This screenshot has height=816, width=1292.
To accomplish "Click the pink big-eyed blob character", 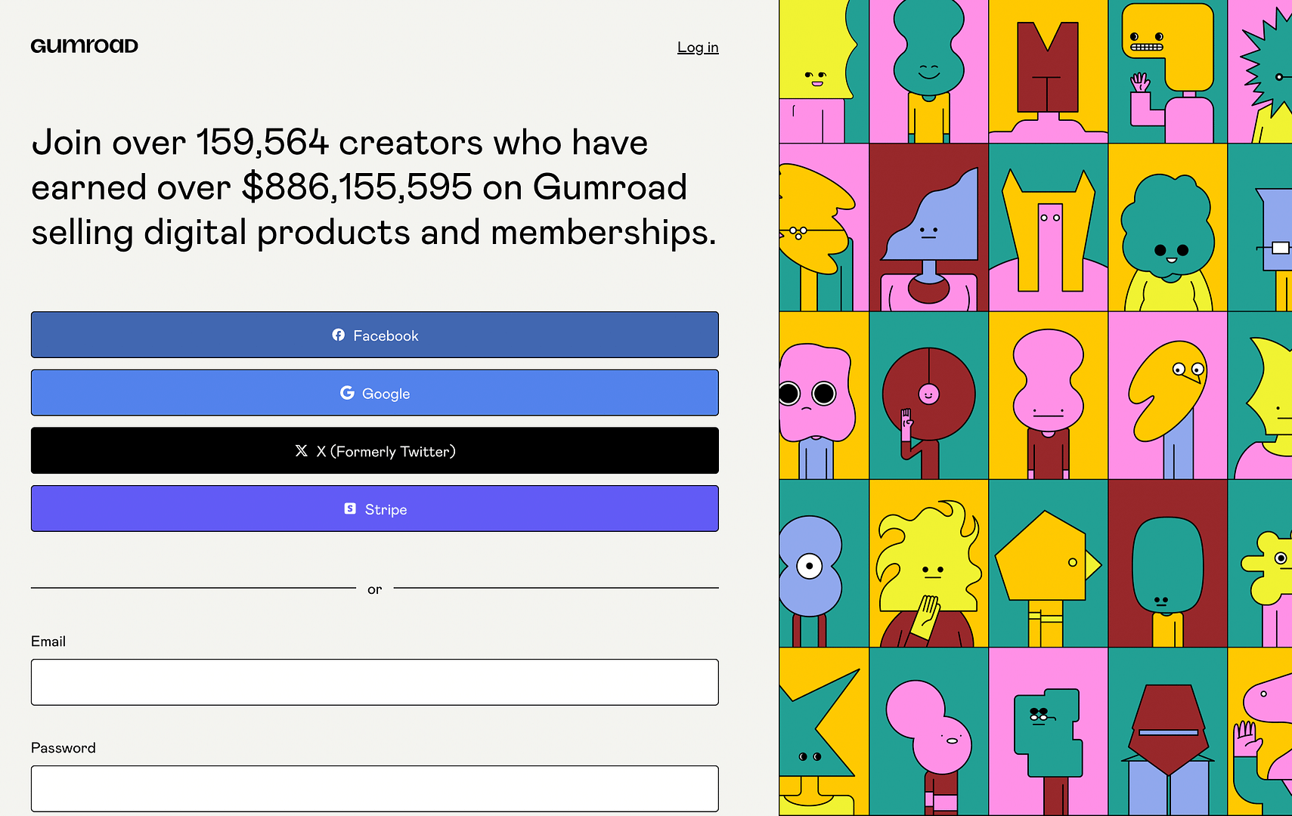I will pos(824,395).
